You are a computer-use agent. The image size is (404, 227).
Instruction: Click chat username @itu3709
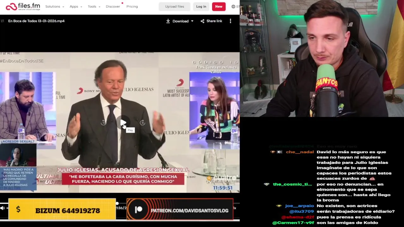[x=301, y=212]
